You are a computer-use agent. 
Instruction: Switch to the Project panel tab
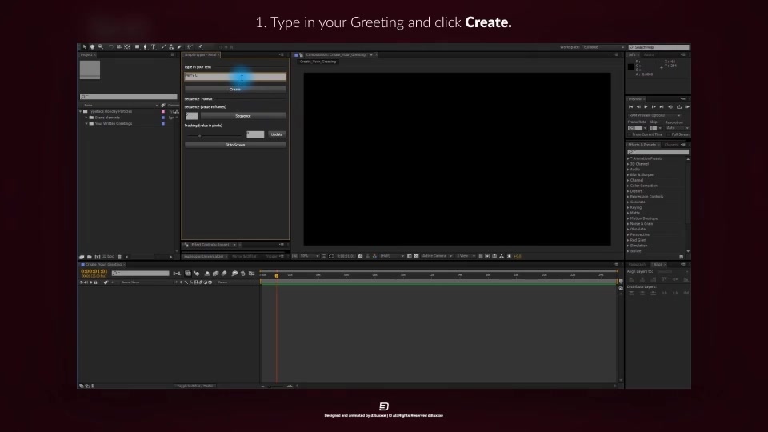86,55
